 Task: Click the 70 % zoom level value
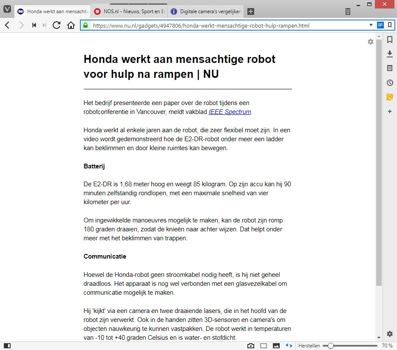coord(387,346)
